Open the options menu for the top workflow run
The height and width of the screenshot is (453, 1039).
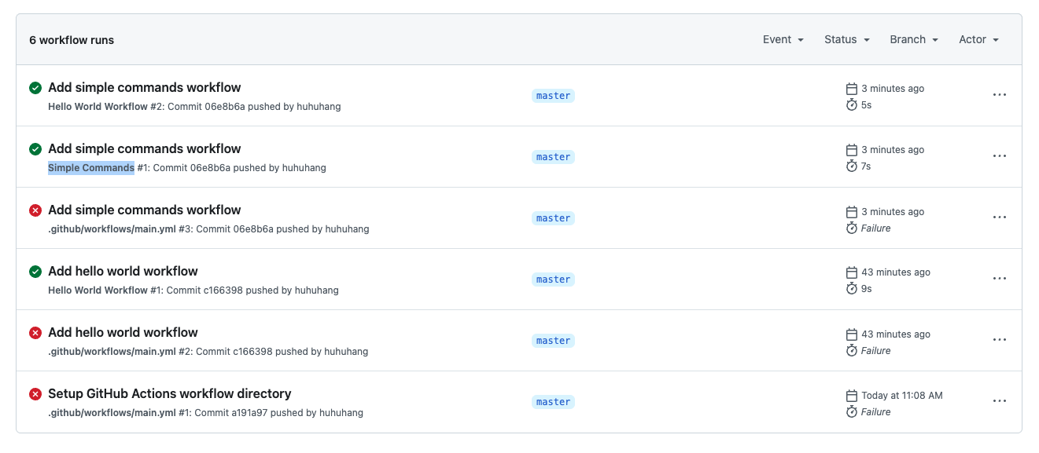tap(999, 94)
